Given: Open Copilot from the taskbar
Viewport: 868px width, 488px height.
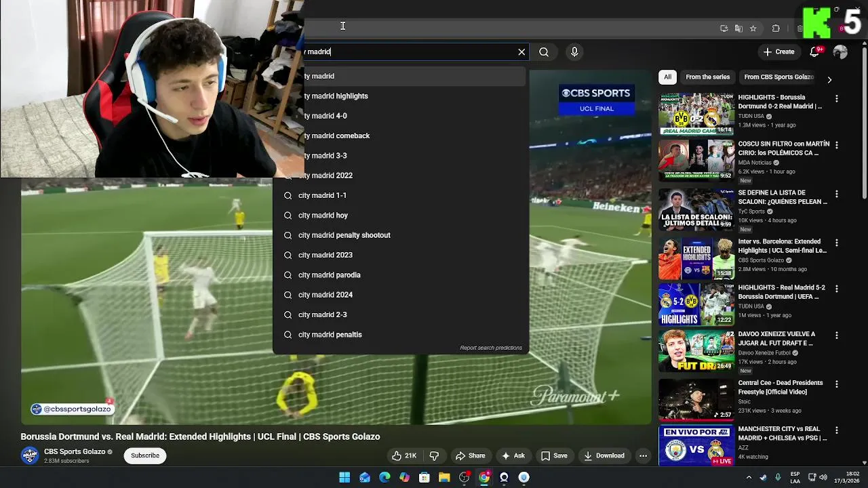Looking at the screenshot, I should pos(404,477).
